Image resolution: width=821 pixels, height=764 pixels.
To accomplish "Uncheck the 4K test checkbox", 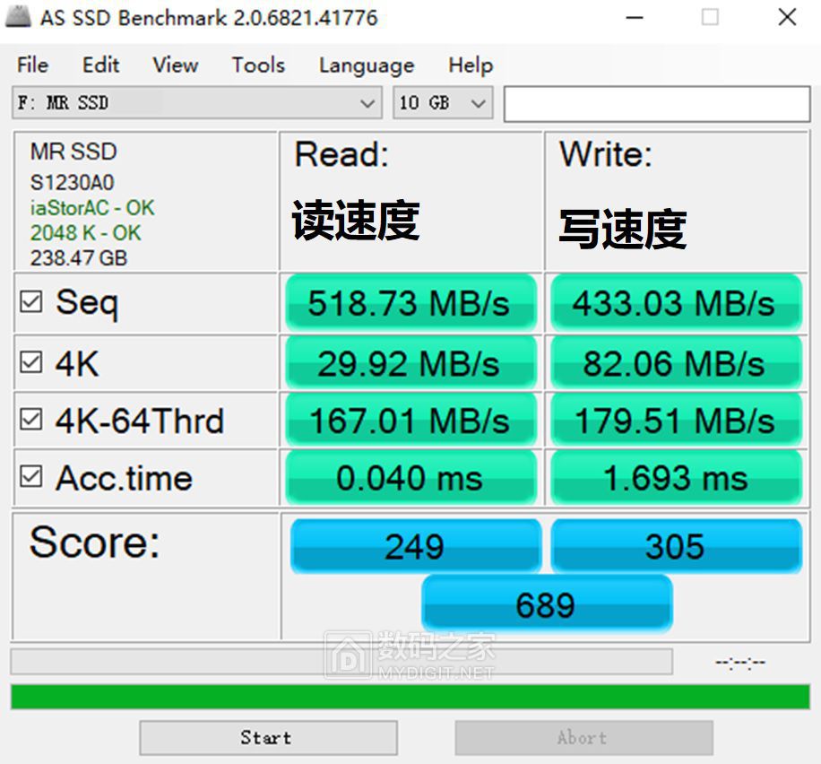I will pos(30,362).
